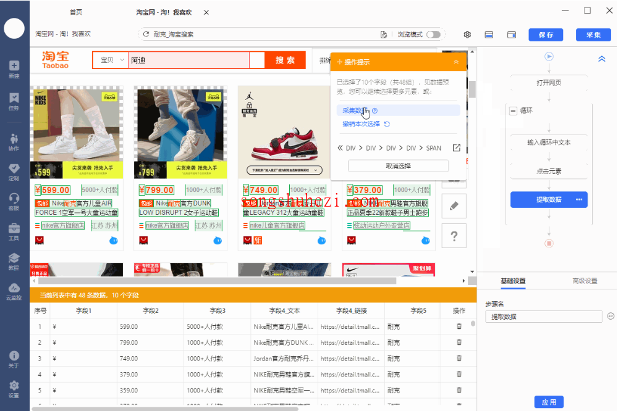Screen dimensions: 618x411
Task: Click the workflow panel layout icon
Action: click(x=512, y=35)
